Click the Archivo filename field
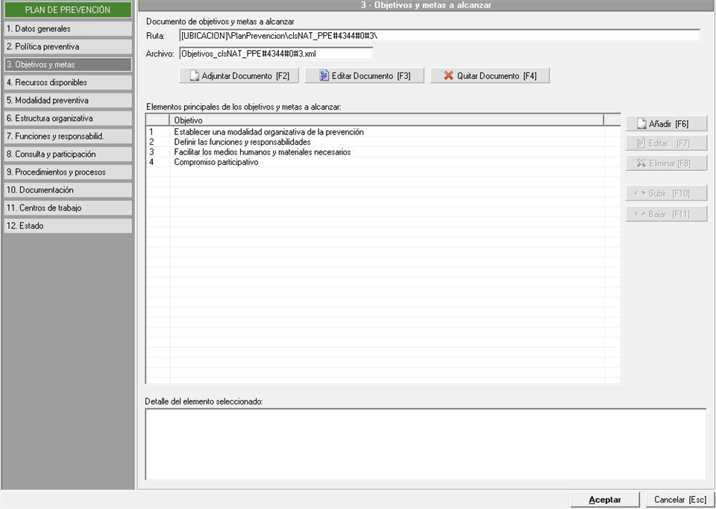716x509 pixels. [x=276, y=54]
